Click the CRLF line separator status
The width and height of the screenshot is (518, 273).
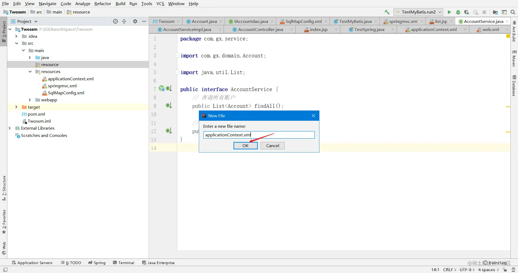pos(449,269)
